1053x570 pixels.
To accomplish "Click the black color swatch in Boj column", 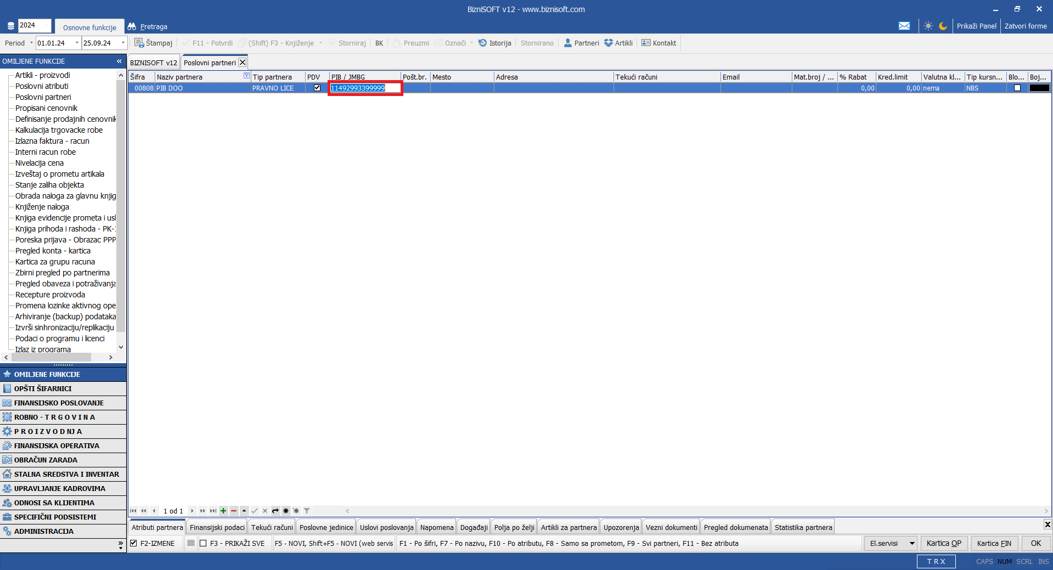I will pos(1039,88).
